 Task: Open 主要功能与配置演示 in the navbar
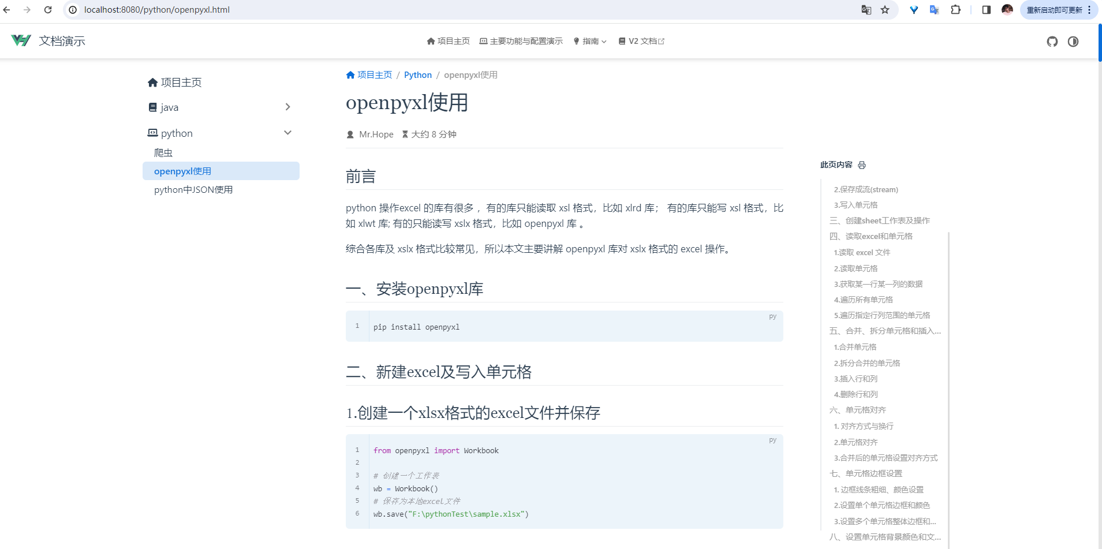point(521,41)
